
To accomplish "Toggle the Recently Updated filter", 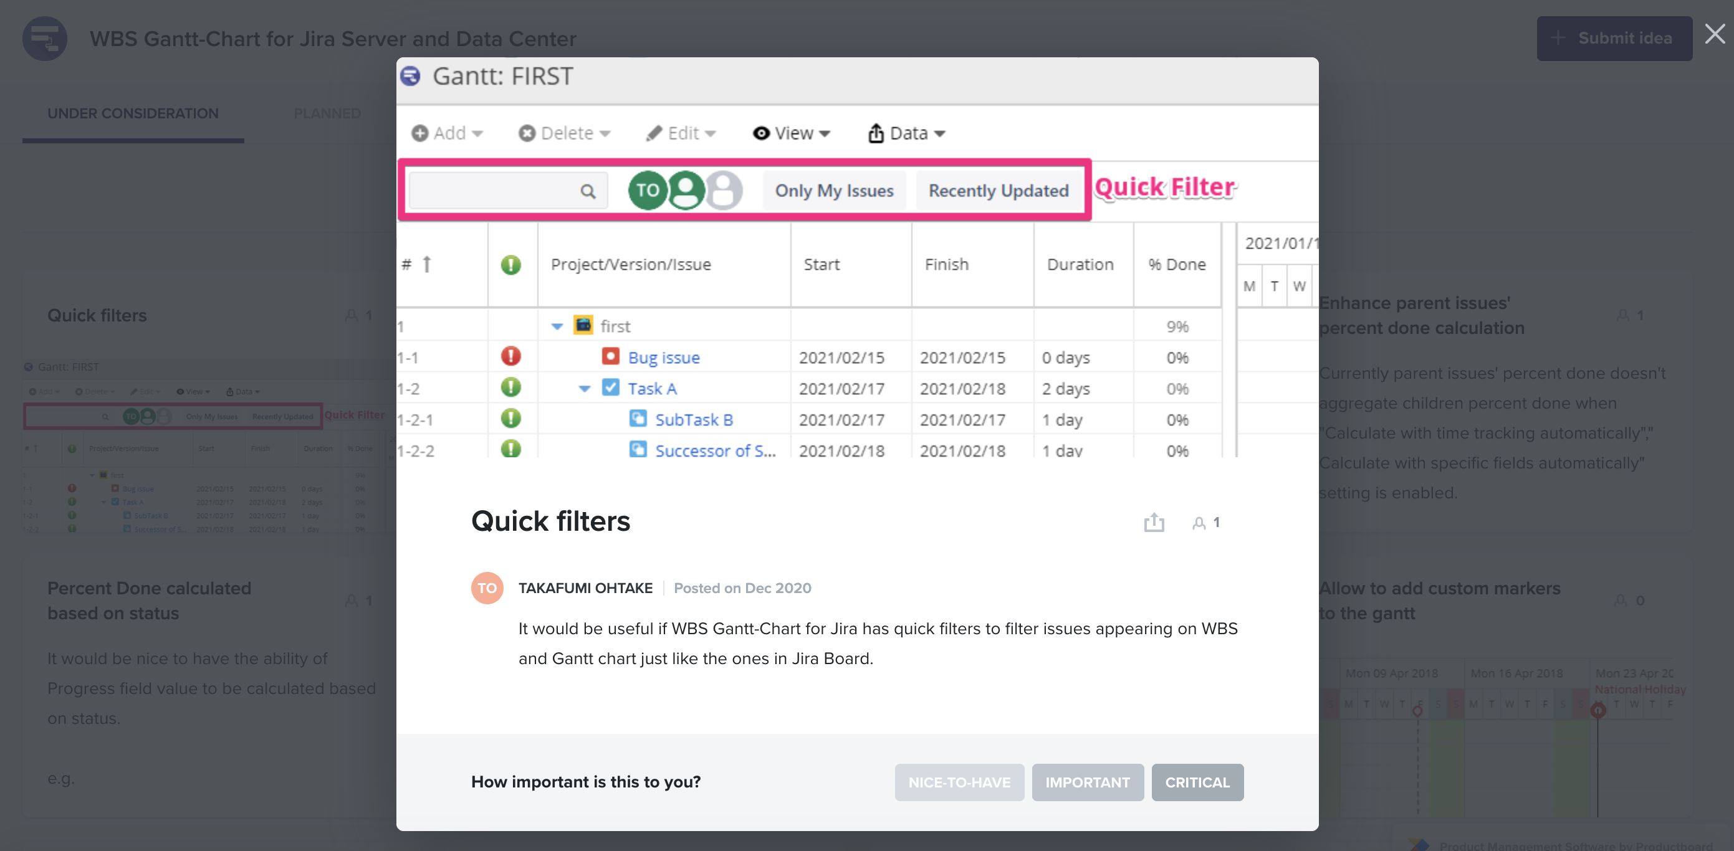I will (x=999, y=191).
